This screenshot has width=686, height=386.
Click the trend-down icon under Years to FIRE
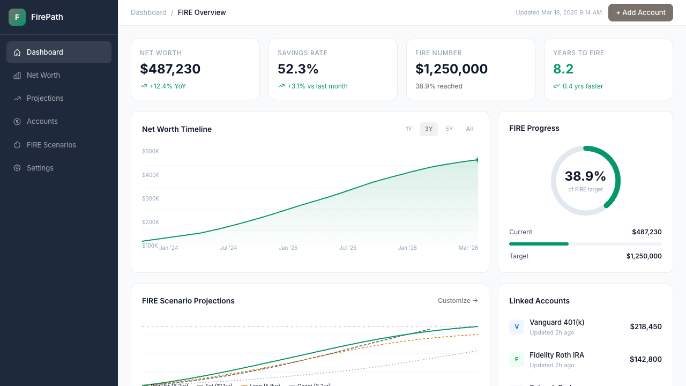click(x=557, y=86)
